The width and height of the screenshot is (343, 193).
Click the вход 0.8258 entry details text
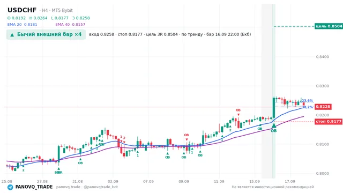click(170, 34)
